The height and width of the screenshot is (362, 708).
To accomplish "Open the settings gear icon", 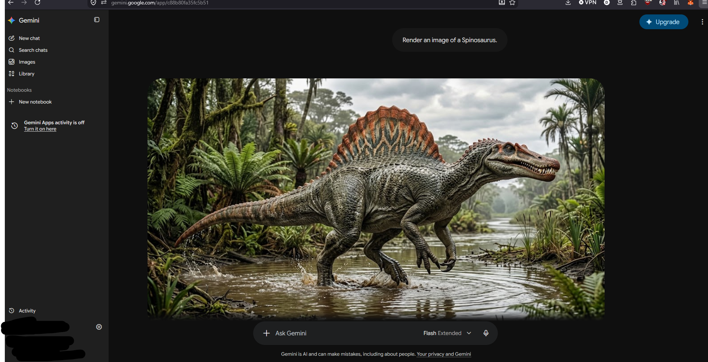I will coord(99,327).
